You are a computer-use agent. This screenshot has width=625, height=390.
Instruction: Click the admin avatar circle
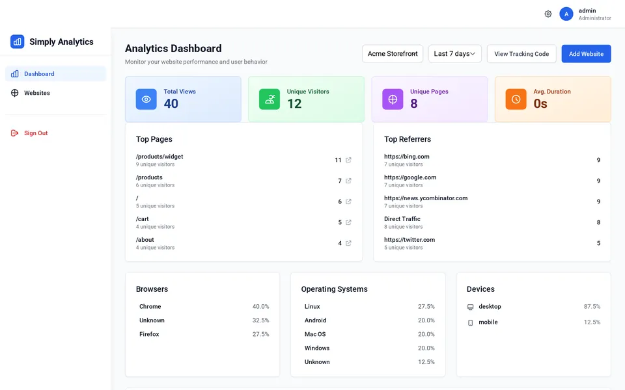[566, 14]
